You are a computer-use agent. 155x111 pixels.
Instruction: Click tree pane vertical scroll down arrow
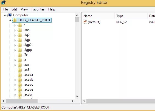click(77, 96)
